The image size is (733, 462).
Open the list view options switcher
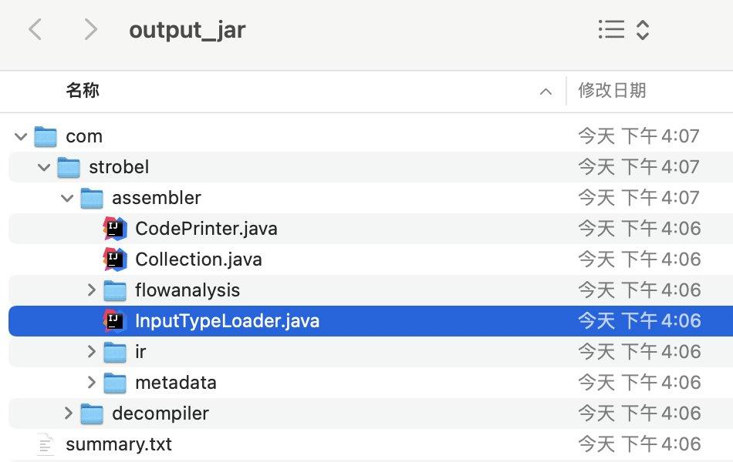point(623,30)
